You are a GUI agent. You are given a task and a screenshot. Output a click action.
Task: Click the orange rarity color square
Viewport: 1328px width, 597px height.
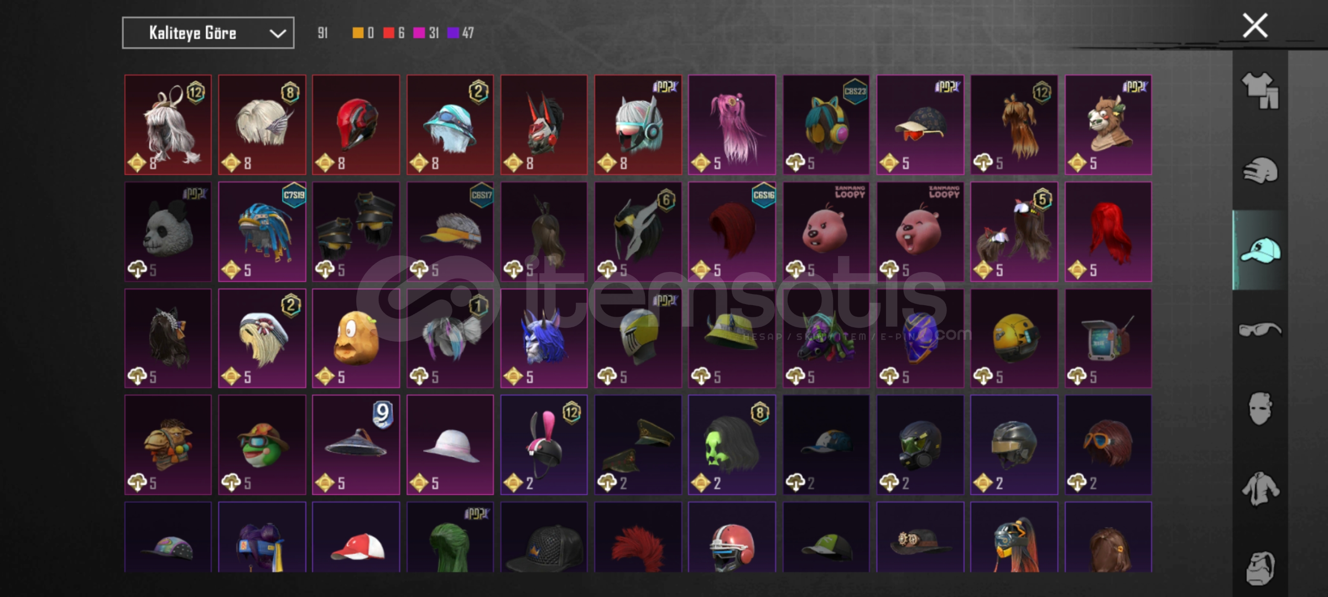(x=358, y=33)
